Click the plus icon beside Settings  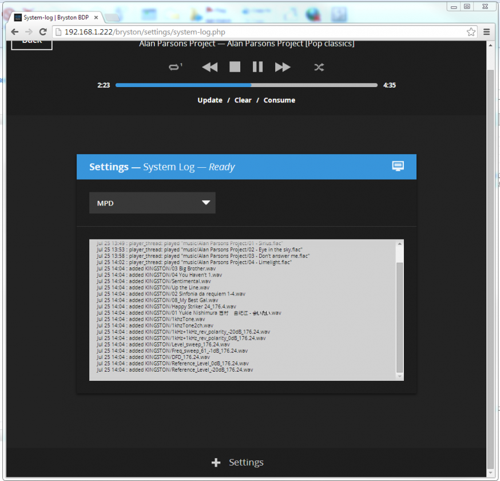pyautogui.click(x=216, y=463)
